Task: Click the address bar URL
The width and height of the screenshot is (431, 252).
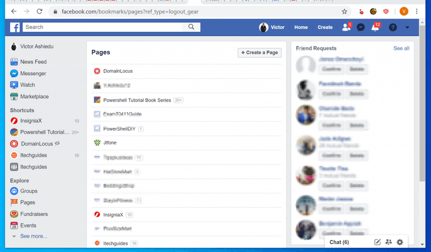Action: (130, 11)
